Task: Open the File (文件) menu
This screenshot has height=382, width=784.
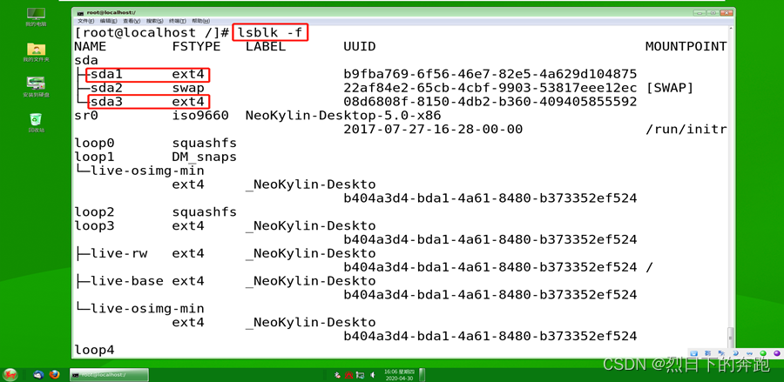Action: pos(85,21)
